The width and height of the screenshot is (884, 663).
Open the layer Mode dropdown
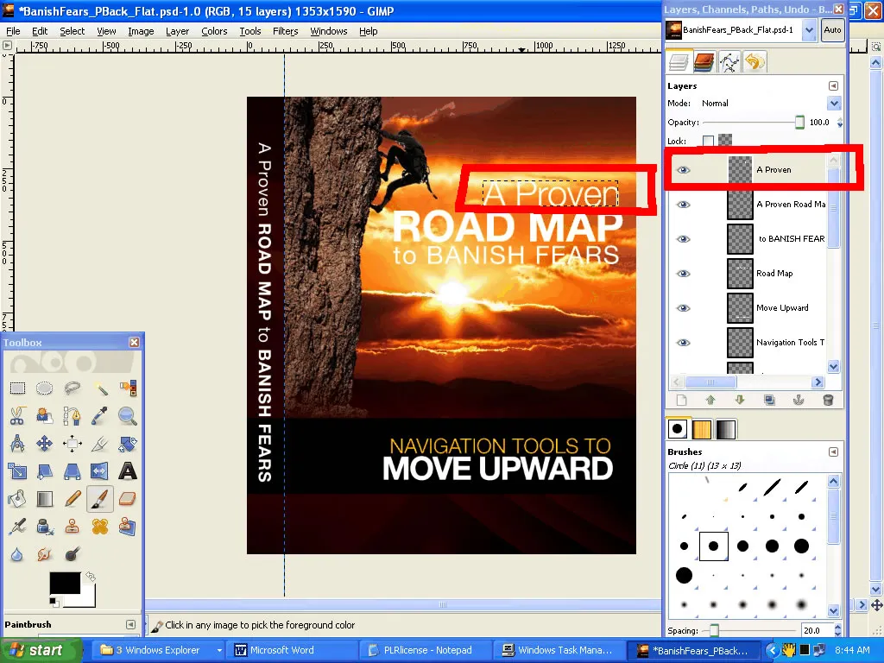[x=833, y=104]
